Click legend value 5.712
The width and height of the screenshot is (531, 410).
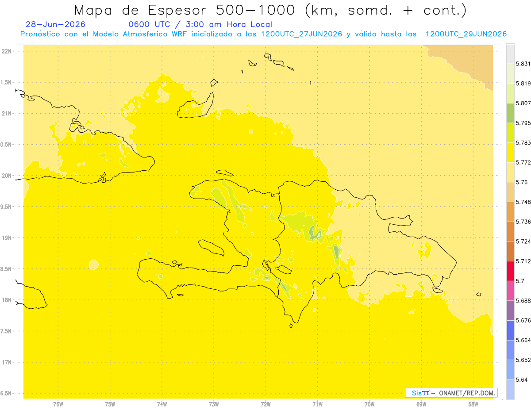point(523,261)
